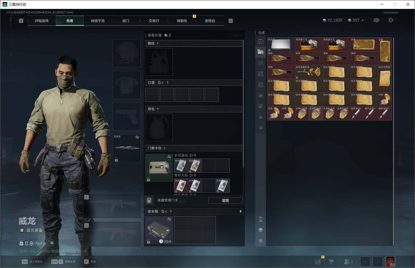415x268 pixels.
Task: Click the player avatar in bottom-right corner
Action: coord(390,262)
